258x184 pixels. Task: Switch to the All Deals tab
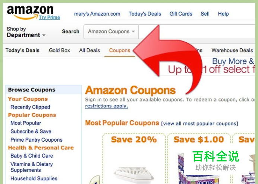point(89,50)
